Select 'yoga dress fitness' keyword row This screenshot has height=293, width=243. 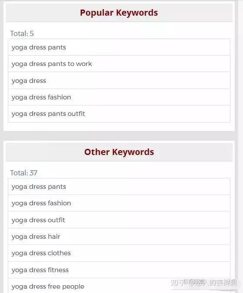point(119,270)
